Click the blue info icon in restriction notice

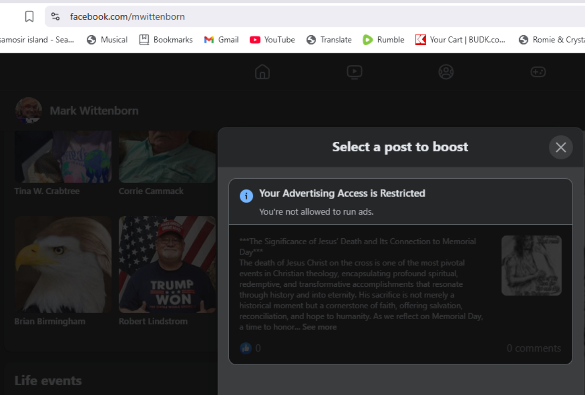246,196
